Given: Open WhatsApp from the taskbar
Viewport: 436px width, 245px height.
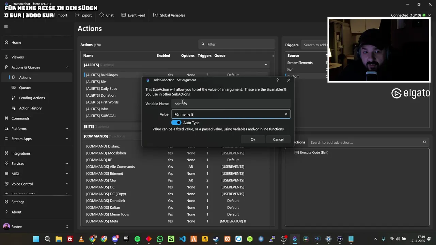Looking at the screenshot, I should coord(160,239).
